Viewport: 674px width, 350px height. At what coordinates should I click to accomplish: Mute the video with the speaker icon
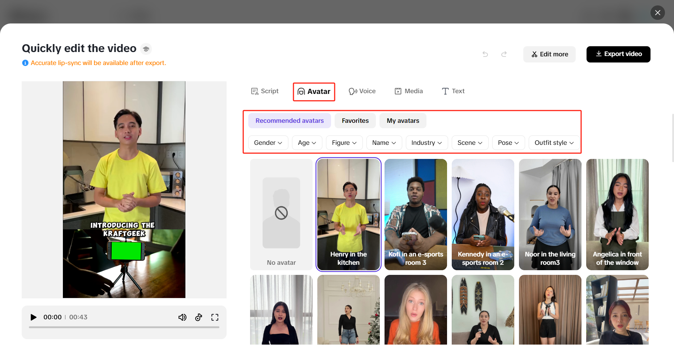click(183, 317)
